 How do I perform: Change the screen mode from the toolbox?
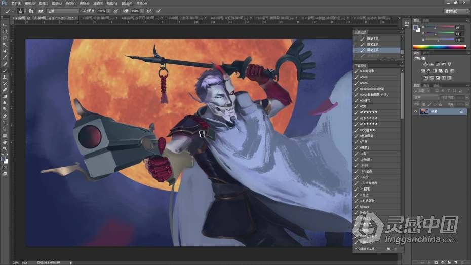tap(5, 174)
